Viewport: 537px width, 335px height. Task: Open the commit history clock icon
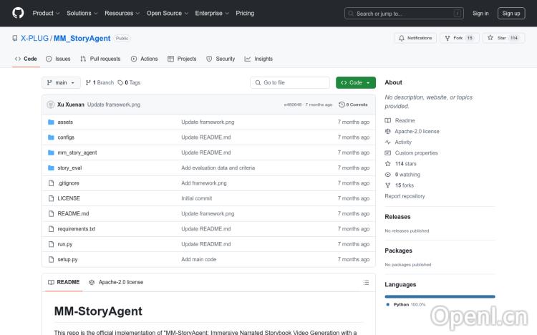click(x=342, y=105)
